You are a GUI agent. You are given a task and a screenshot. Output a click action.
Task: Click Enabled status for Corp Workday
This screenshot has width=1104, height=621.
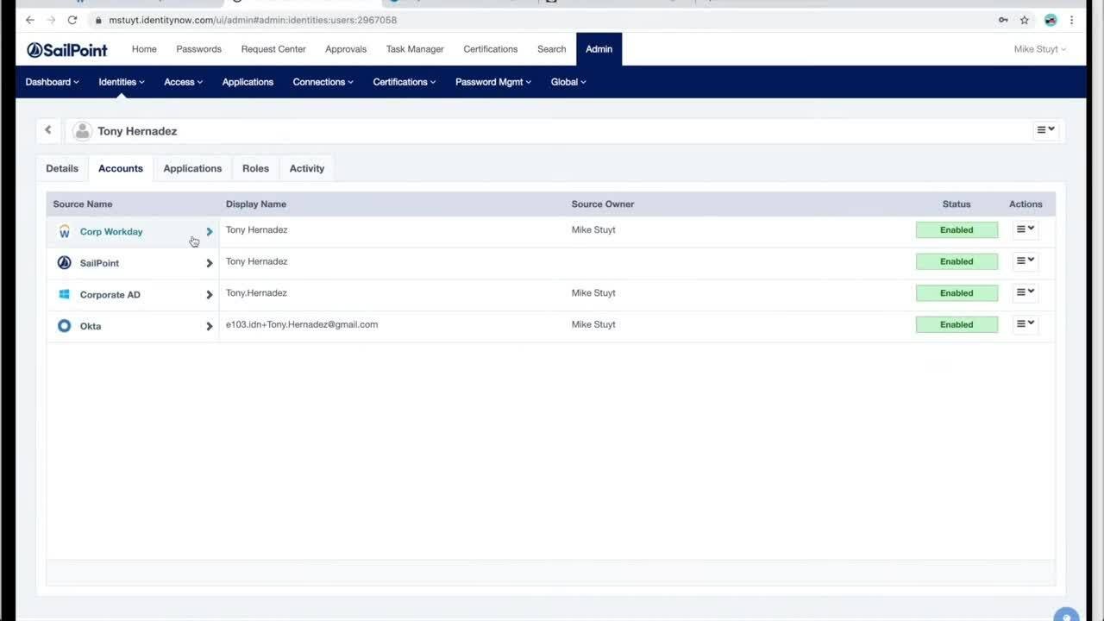tap(957, 229)
